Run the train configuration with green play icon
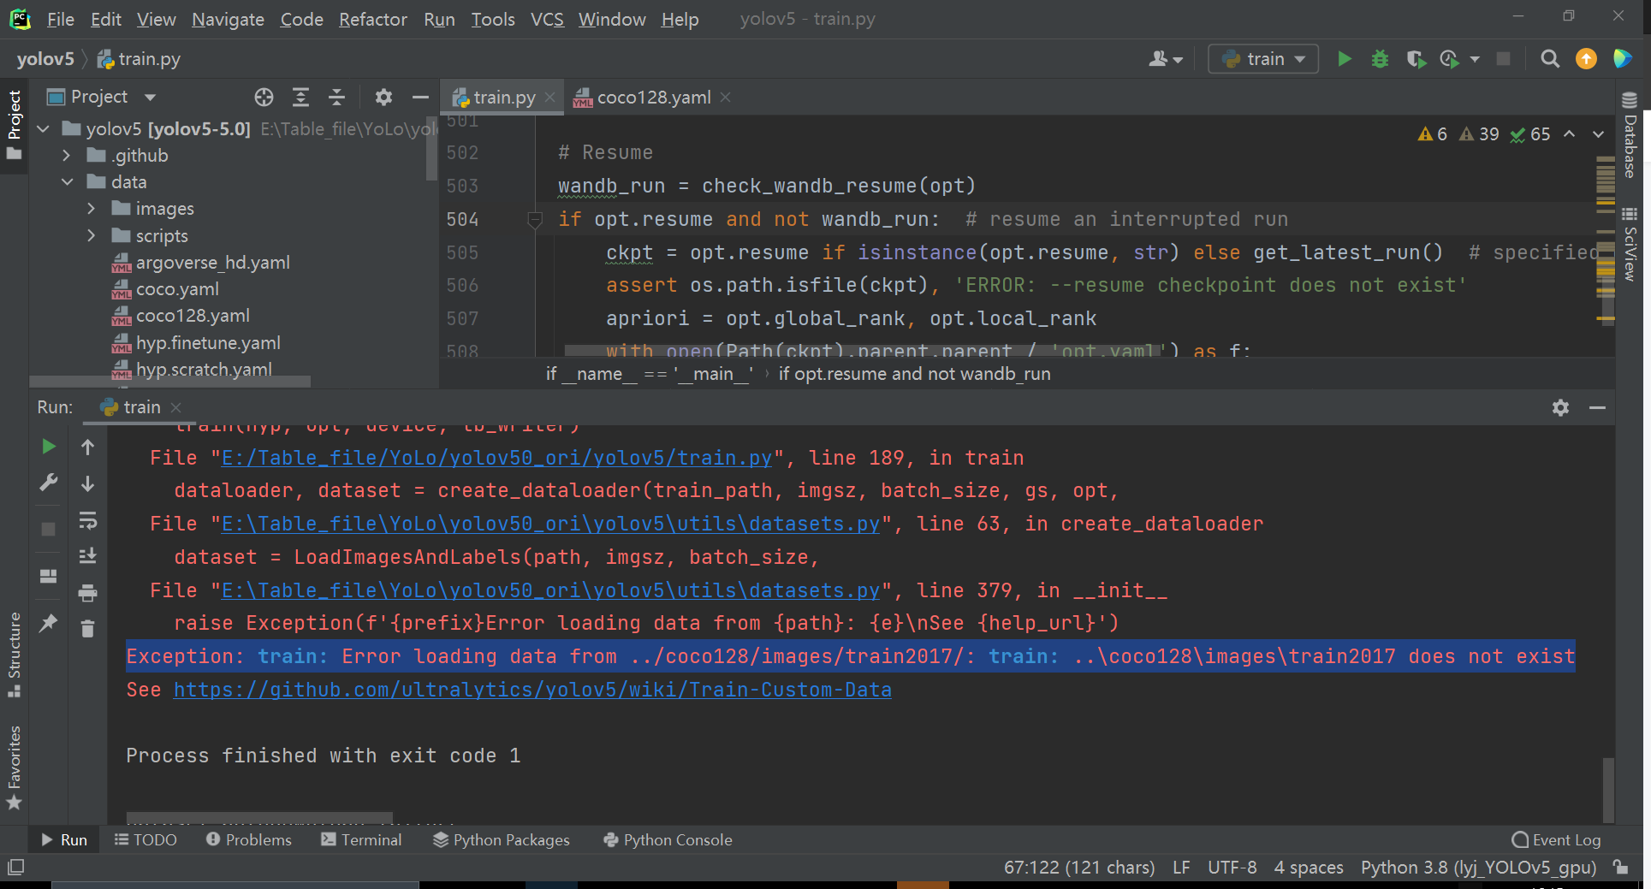 (1344, 59)
